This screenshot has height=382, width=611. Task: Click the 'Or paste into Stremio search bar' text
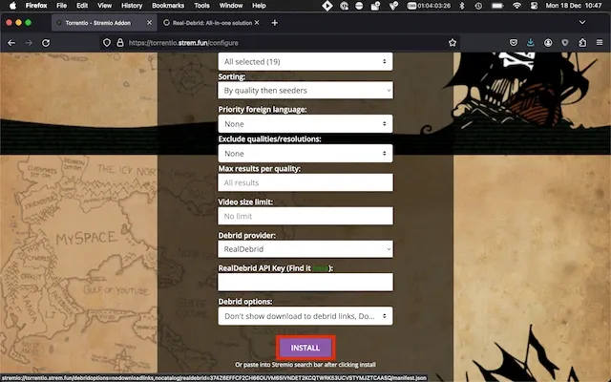305,365
